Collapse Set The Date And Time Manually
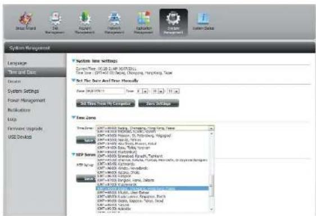The width and height of the screenshot is (316, 216). (74, 80)
